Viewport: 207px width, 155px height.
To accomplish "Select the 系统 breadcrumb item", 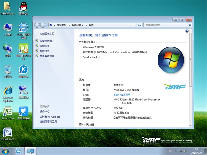I will tap(91, 25).
